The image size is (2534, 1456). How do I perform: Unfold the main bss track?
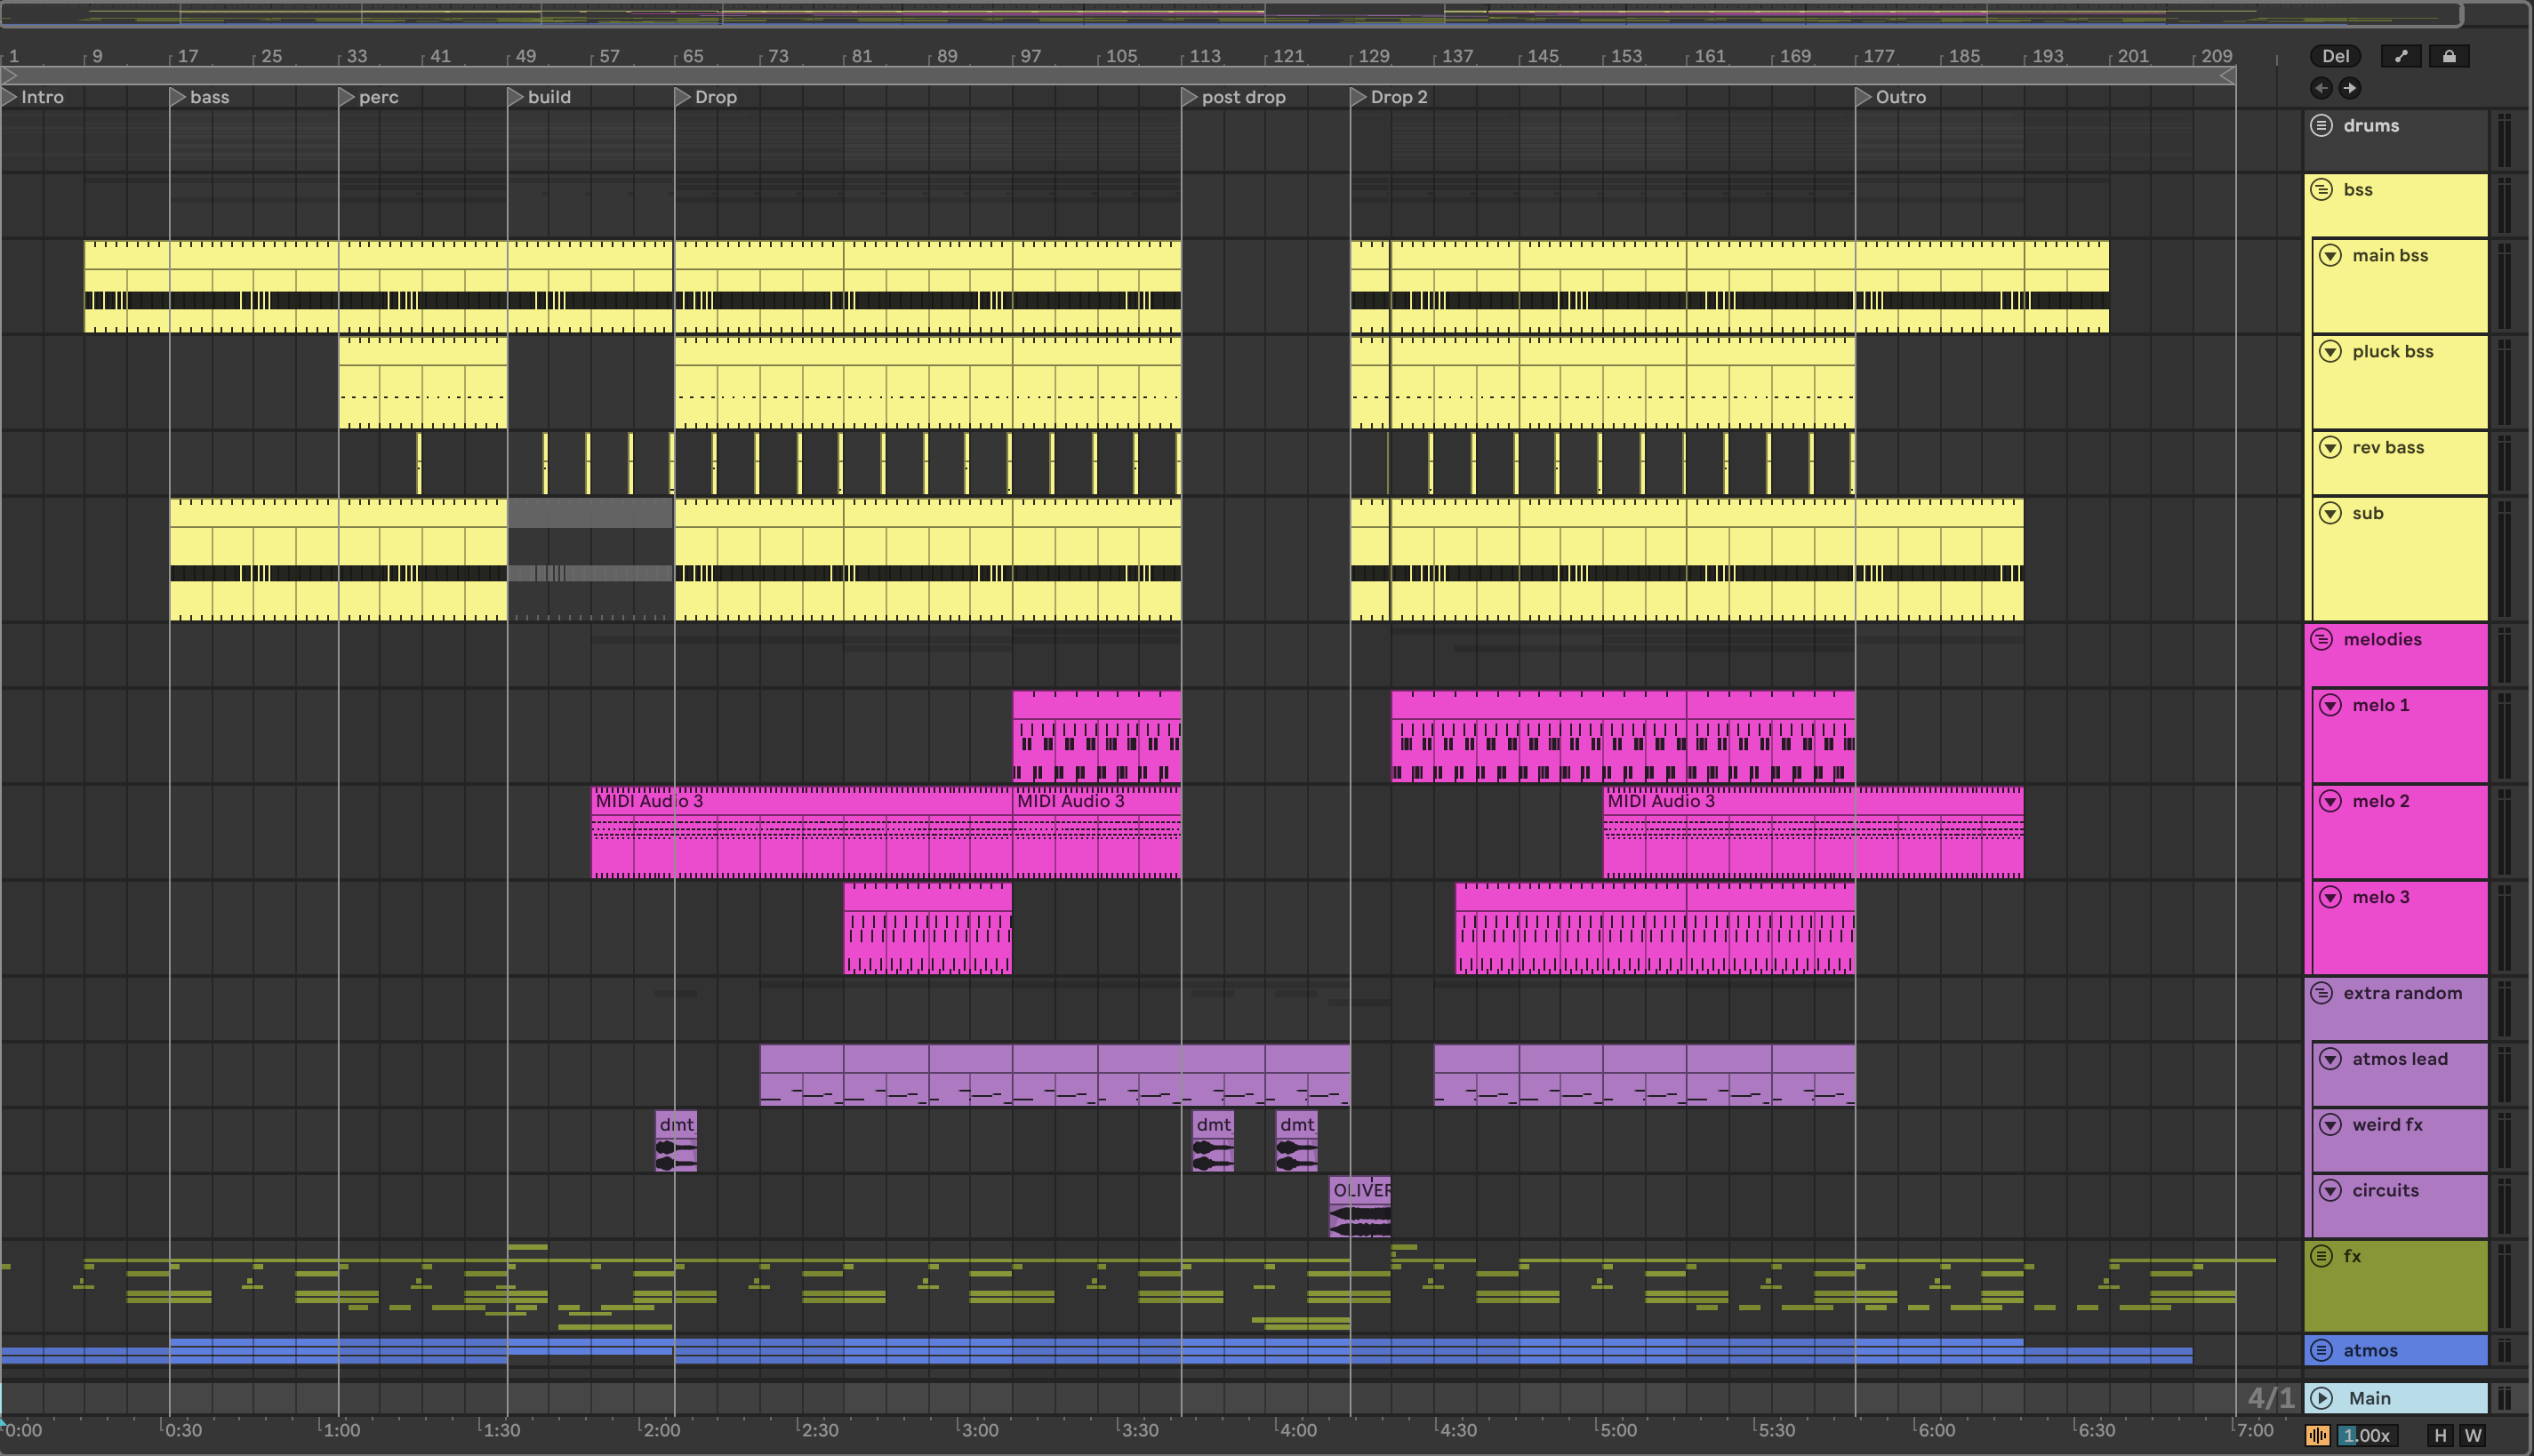click(x=2330, y=256)
